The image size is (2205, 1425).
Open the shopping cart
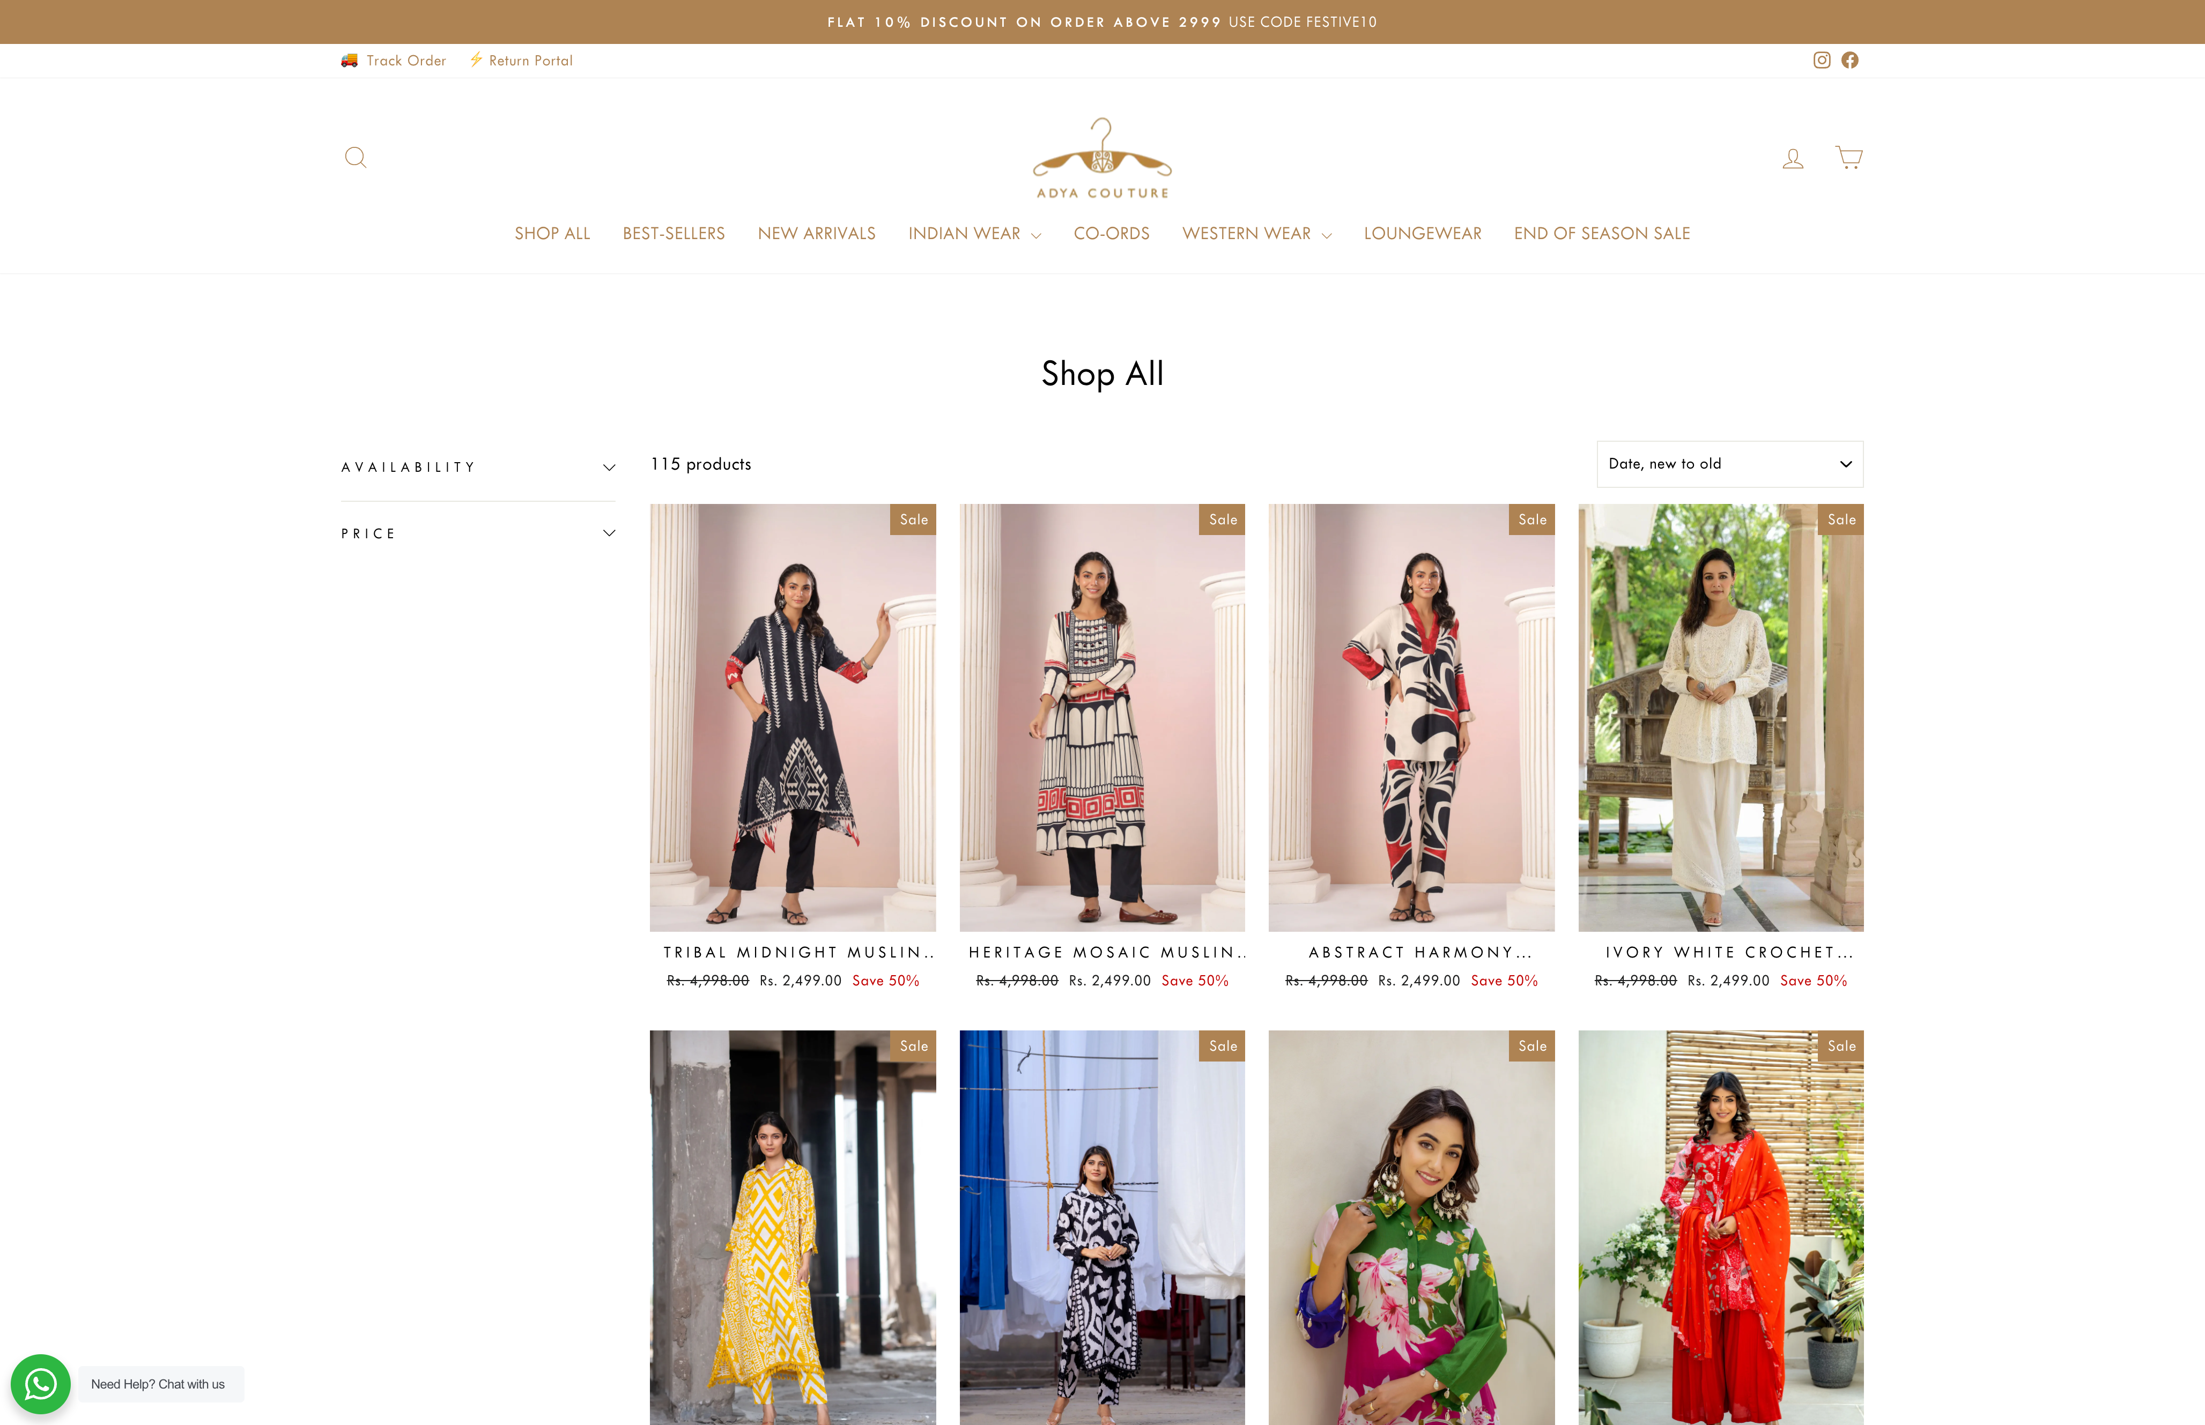click(1848, 157)
